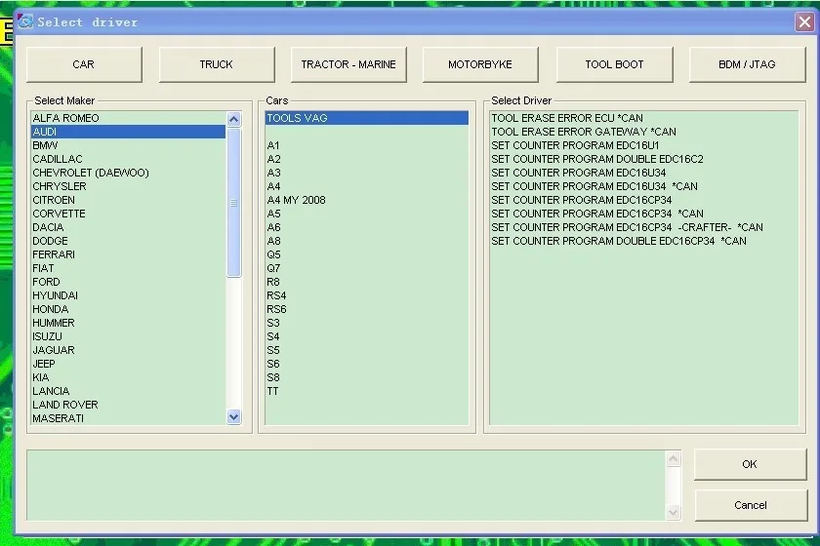Image resolution: width=820 pixels, height=546 pixels.
Task: Click description box scroll down arrow
Action: pos(673,513)
